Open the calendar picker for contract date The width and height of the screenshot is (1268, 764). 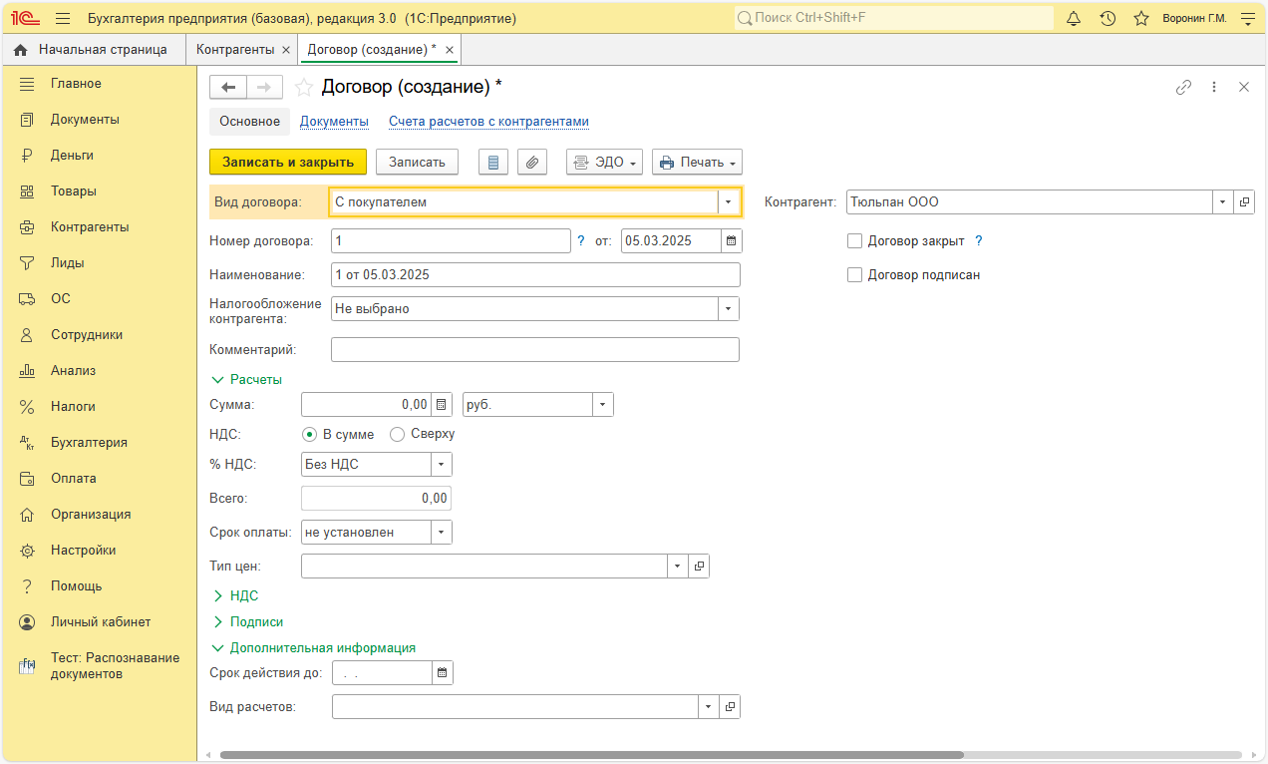(x=731, y=240)
